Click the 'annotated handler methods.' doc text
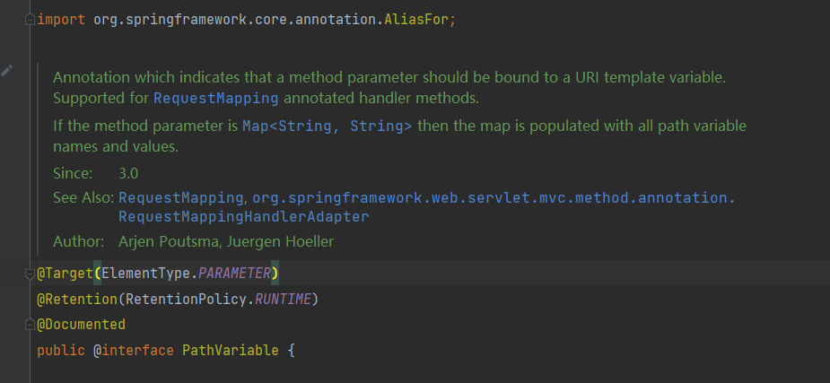 [381, 99]
